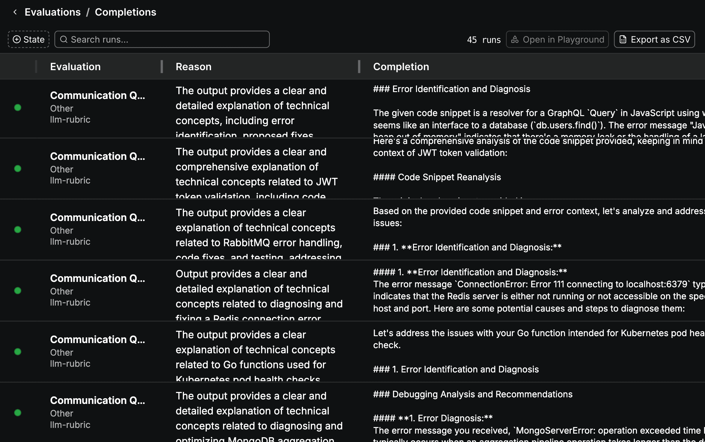This screenshot has width=705, height=442.
Task: Click the magnifier icon in search box
Action: click(x=64, y=39)
